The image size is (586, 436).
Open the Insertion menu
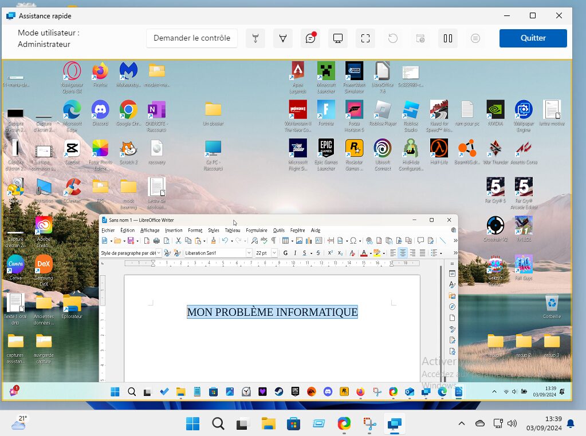point(174,231)
